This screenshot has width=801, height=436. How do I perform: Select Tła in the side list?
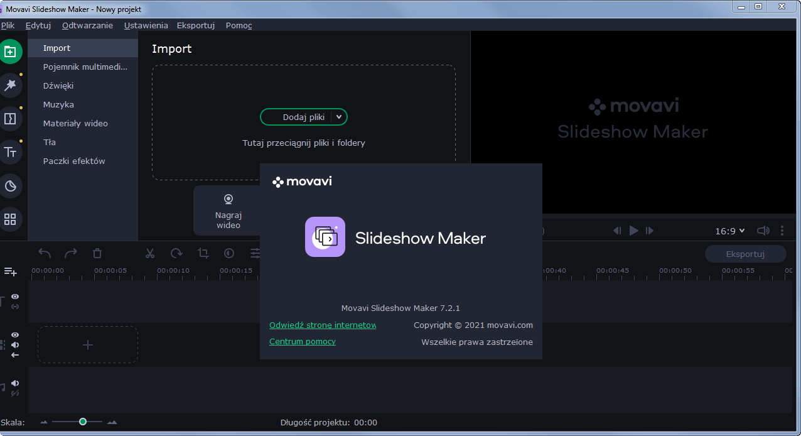coord(83,142)
